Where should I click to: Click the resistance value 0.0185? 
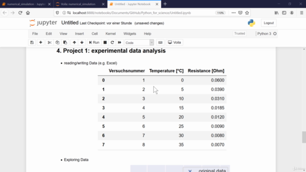(218, 108)
